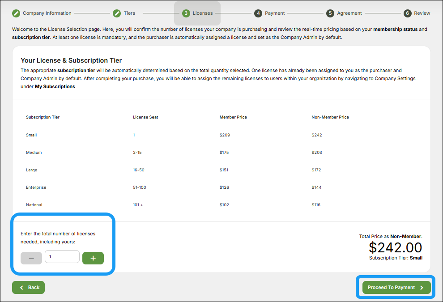
Task: Click the Company Information completed checkmark icon
Action: tap(16, 13)
